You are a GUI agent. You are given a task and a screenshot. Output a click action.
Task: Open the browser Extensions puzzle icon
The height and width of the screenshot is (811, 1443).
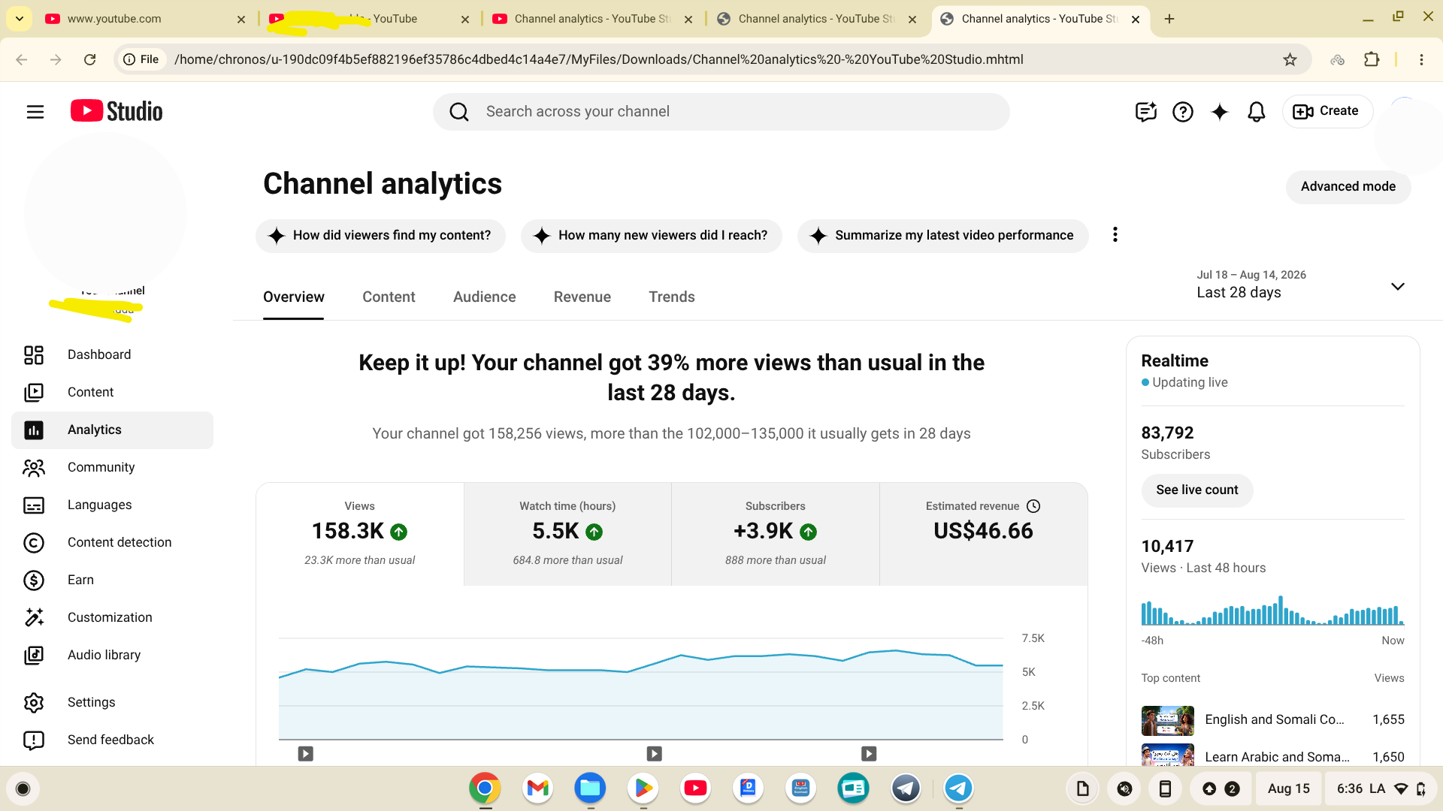[x=1372, y=59]
